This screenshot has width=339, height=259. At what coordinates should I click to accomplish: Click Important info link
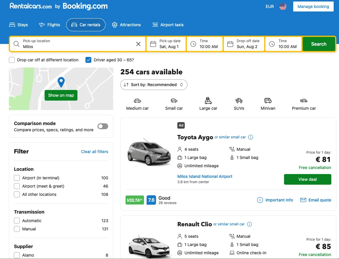(275, 200)
